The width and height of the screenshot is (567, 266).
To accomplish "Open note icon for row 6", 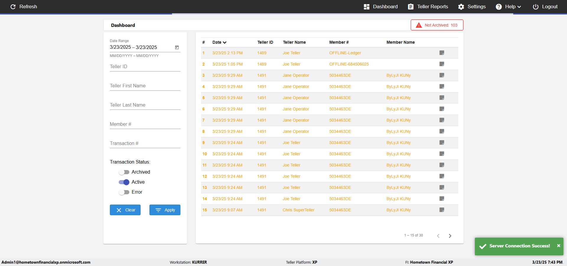I will pos(442,109).
